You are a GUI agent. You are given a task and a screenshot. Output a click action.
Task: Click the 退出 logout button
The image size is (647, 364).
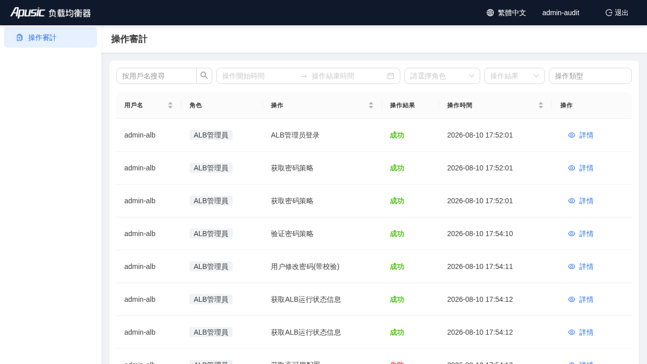point(617,13)
